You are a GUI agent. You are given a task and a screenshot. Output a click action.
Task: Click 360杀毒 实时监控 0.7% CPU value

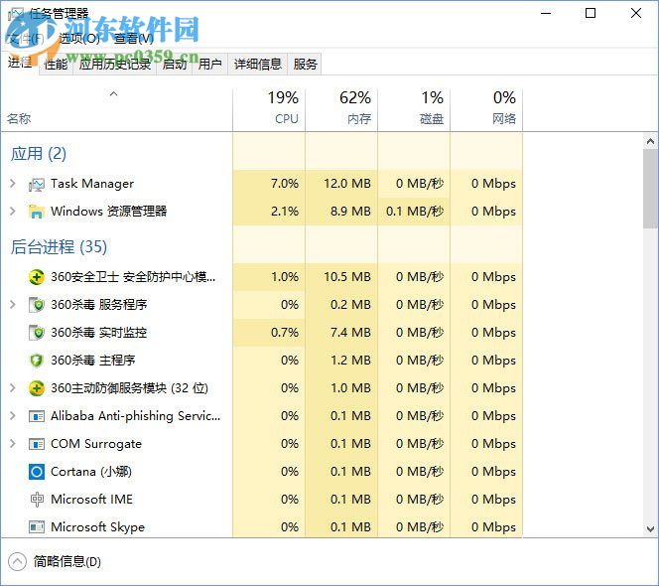pos(285,333)
